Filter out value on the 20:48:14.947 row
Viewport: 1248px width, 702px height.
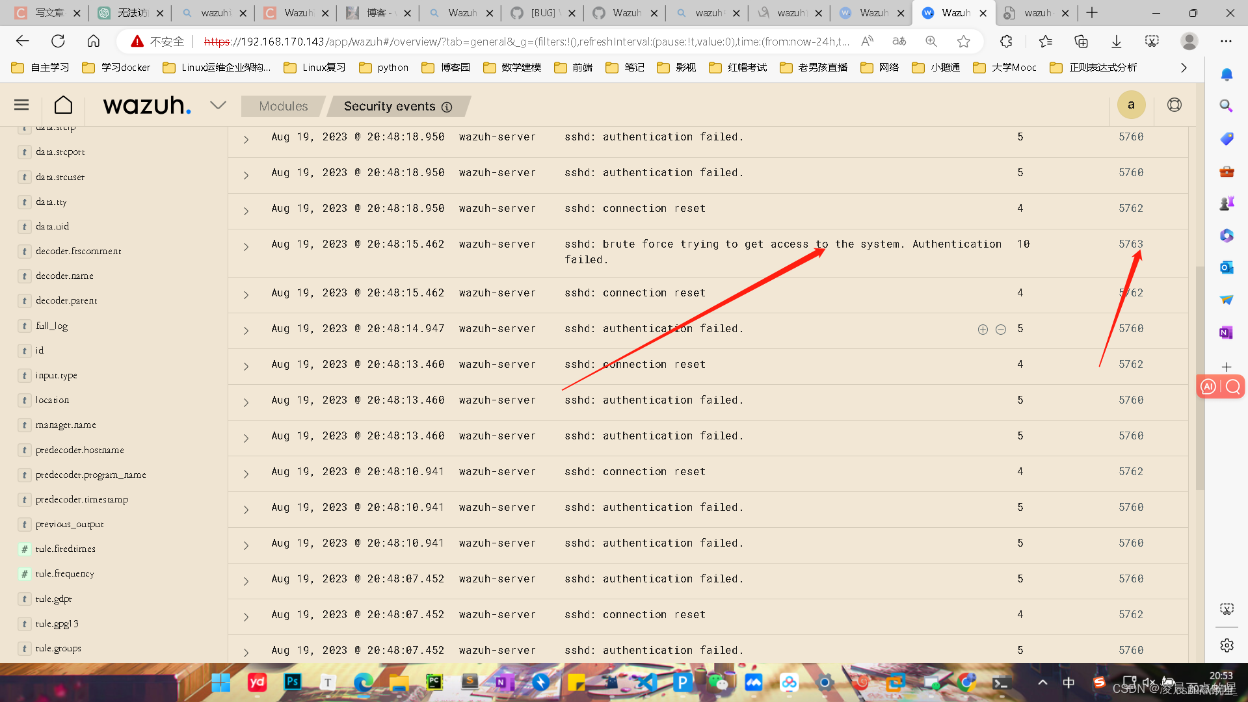(x=1001, y=330)
